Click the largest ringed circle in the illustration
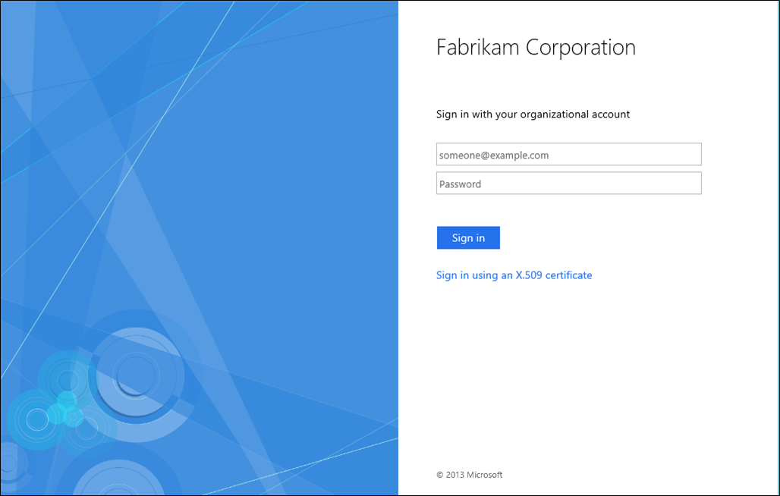This screenshot has height=496, width=780. (x=136, y=375)
